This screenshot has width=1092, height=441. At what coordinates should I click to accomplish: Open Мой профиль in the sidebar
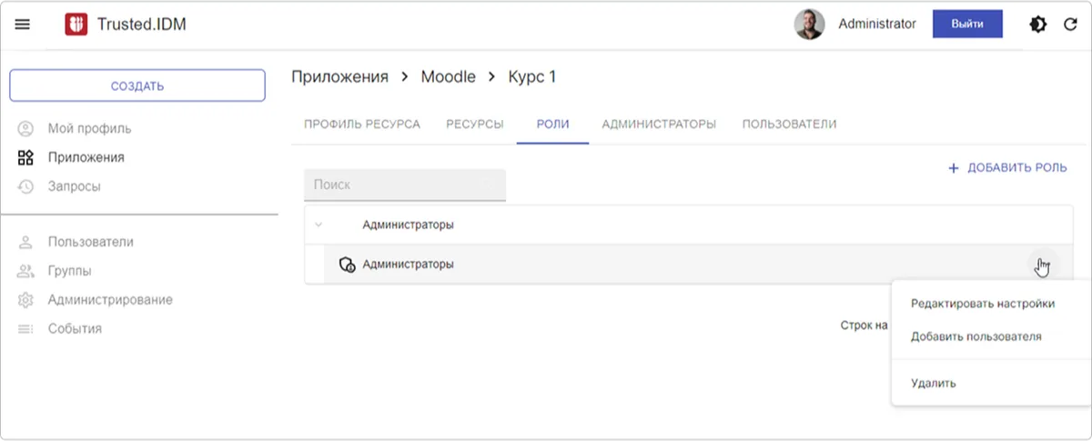click(89, 128)
